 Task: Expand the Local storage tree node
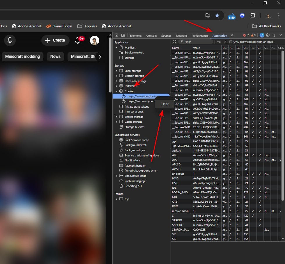[x=117, y=71]
